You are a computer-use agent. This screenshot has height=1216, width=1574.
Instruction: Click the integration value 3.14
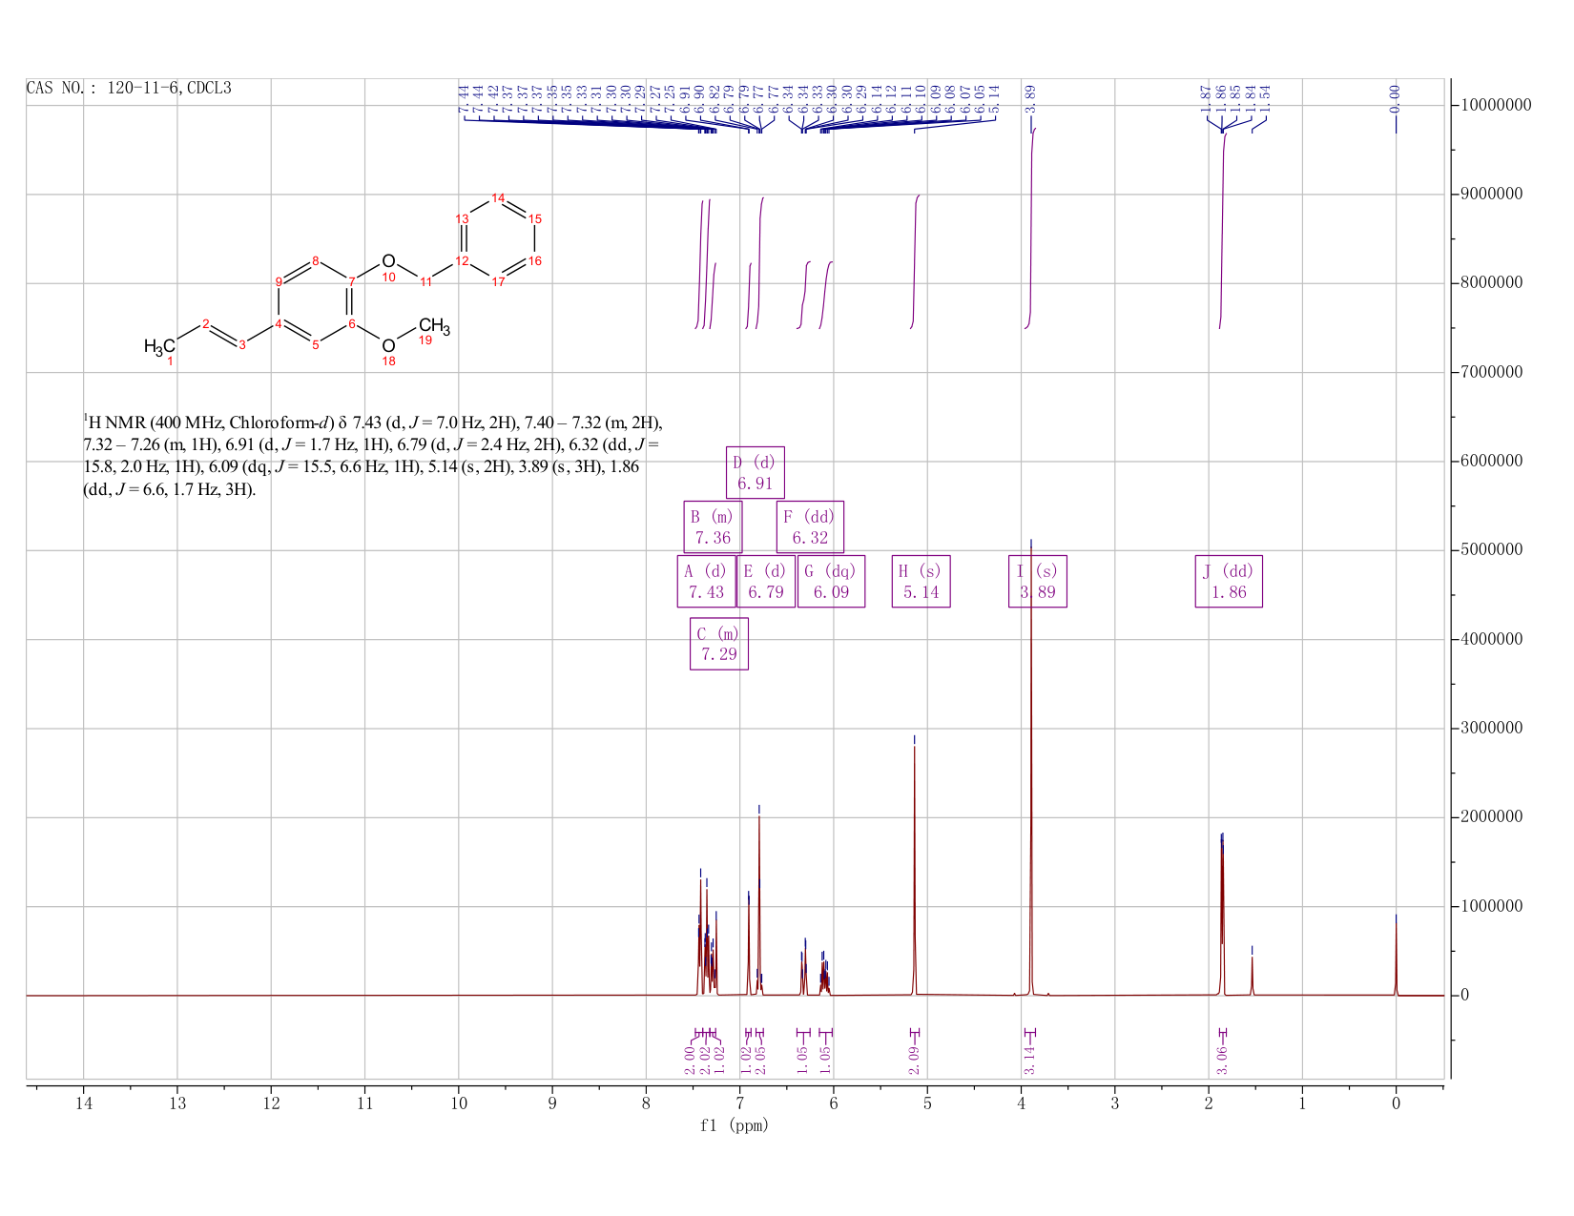(x=1030, y=1060)
